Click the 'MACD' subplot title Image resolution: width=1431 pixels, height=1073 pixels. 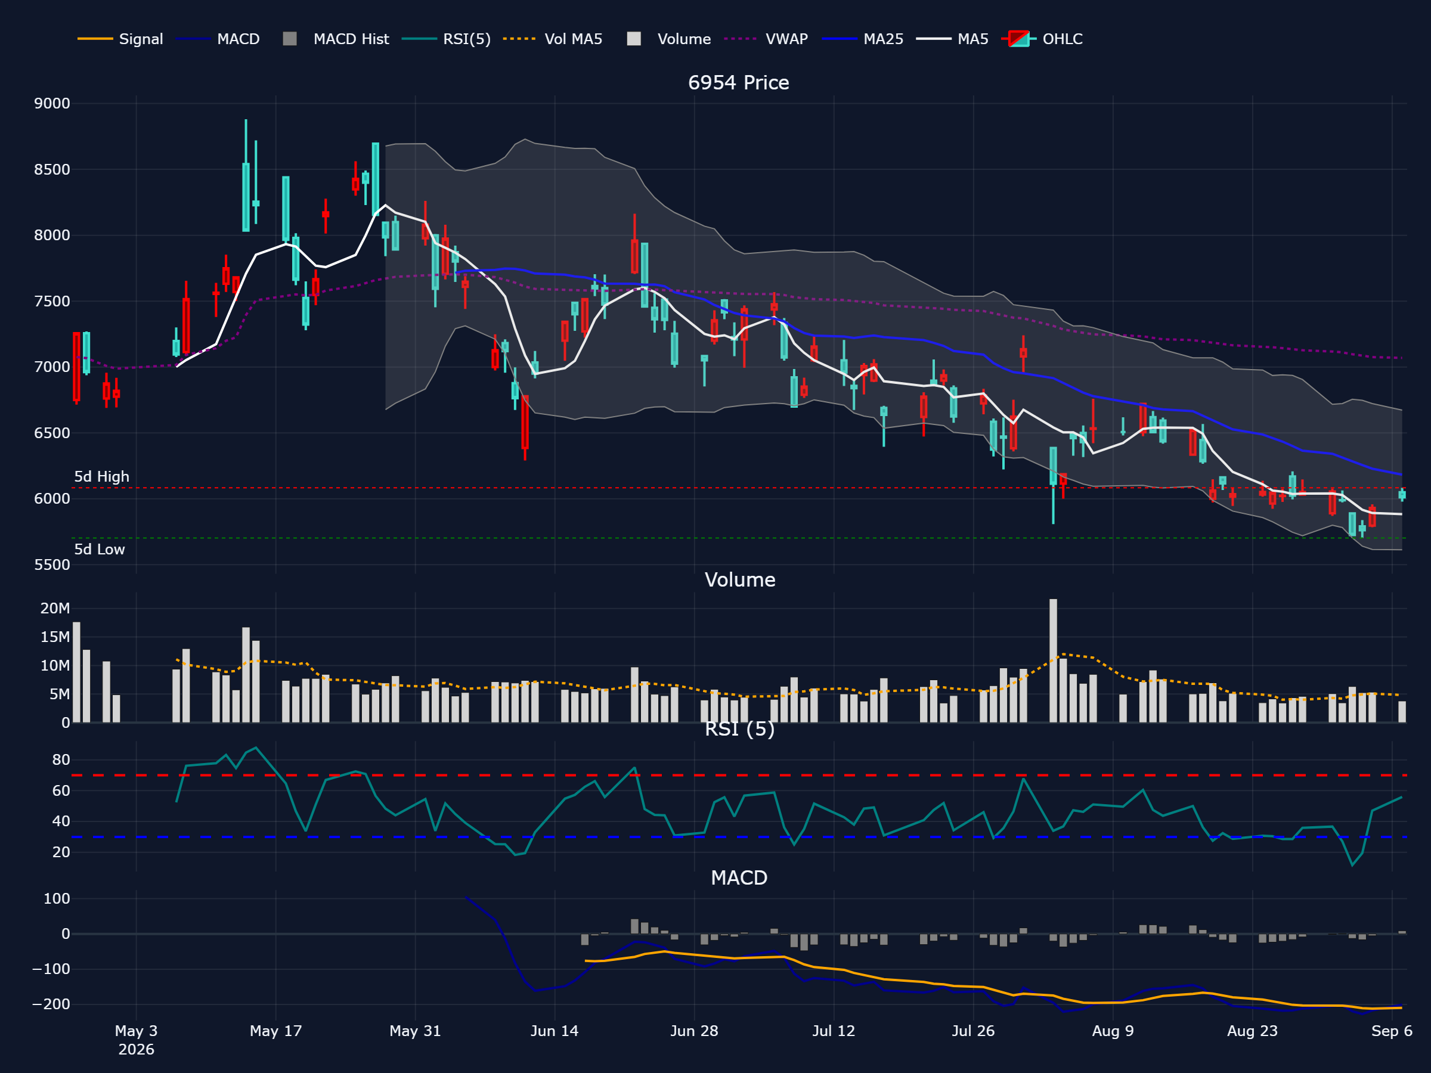[x=739, y=877]
